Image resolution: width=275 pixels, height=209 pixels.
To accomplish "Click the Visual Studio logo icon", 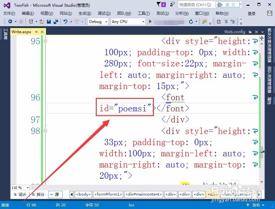I will 7,5.
